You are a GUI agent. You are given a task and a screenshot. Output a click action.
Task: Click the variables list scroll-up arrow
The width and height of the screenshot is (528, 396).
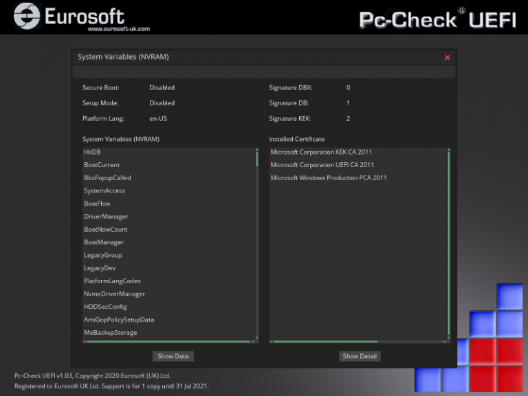click(257, 149)
